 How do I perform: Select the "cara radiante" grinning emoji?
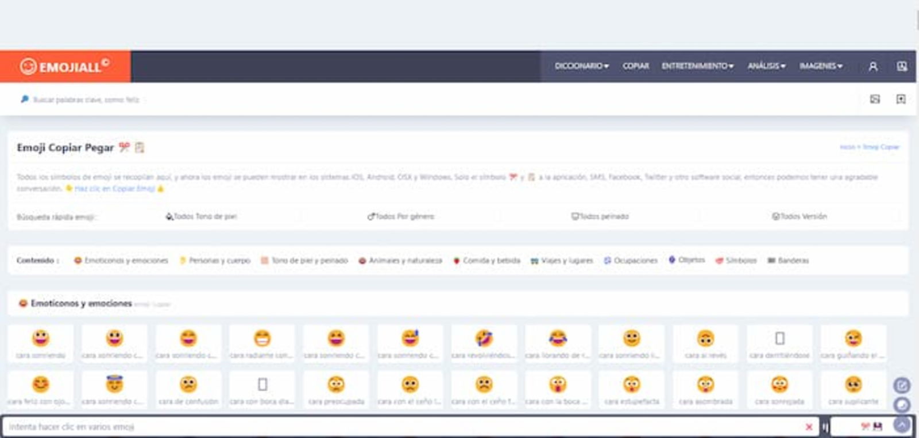pyautogui.click(x=262, y=343)
